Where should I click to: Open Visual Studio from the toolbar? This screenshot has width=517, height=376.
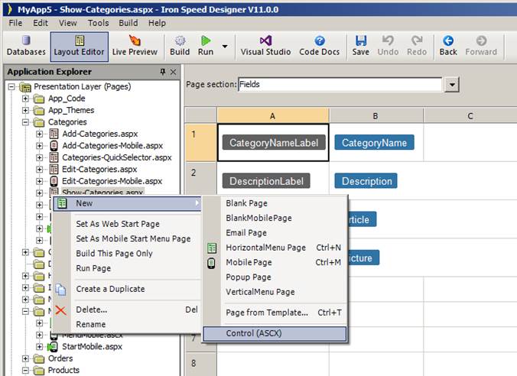(265, 46)
